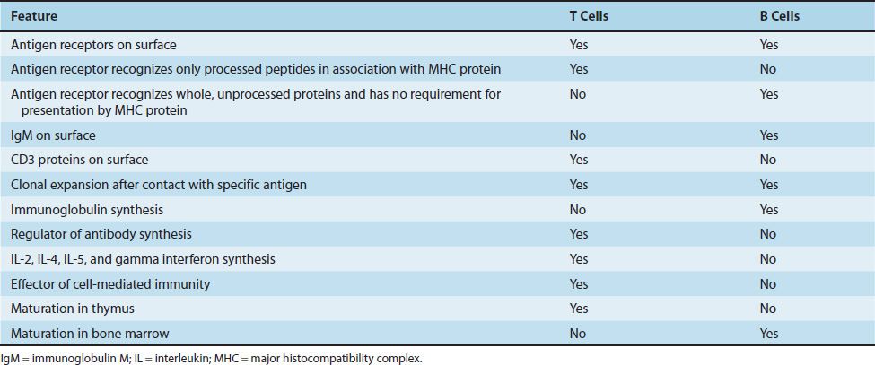Click the 'Maturation in bone marrow' row label
Viewport: 875px width, 365px height.
click(x=85, y=334)
